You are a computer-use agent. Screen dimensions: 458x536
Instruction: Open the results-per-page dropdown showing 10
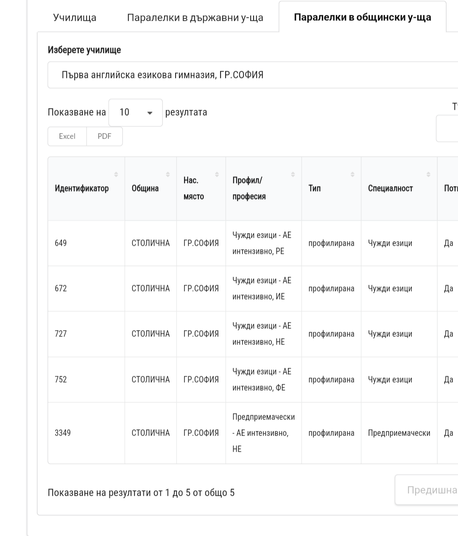[136, 113]
